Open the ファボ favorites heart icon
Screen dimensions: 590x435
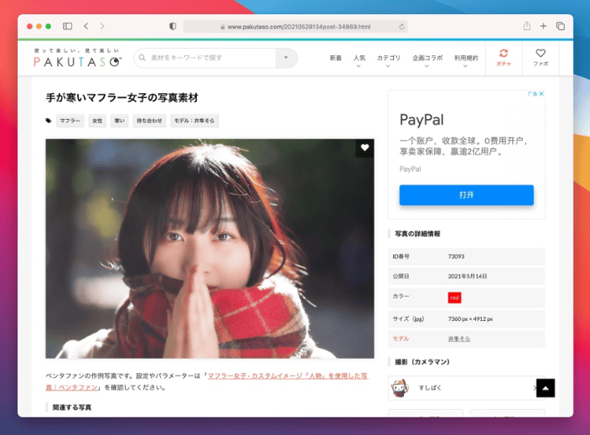541,57
